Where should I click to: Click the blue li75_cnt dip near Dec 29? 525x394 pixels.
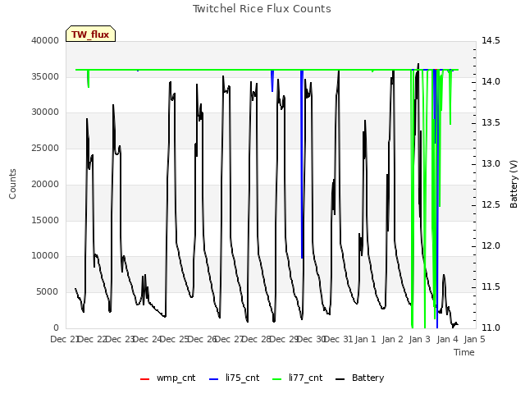[x=272, y=81]
